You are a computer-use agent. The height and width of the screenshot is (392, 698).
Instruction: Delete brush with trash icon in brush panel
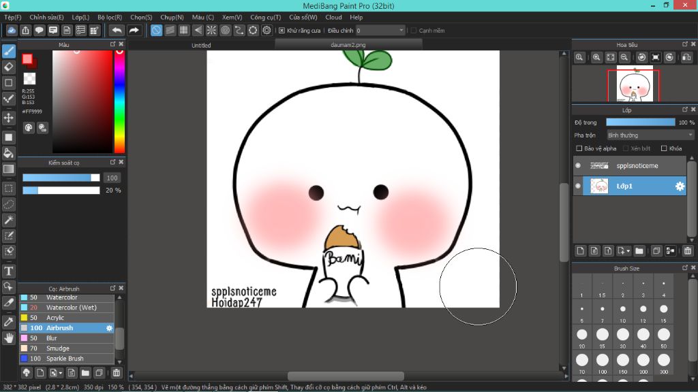click(x=116, y=372)
